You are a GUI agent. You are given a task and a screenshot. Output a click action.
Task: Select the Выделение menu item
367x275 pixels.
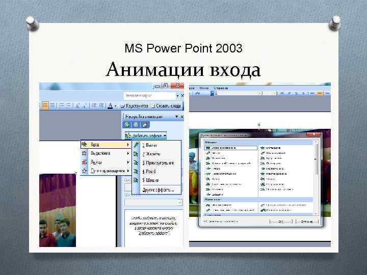pos(106,153)
